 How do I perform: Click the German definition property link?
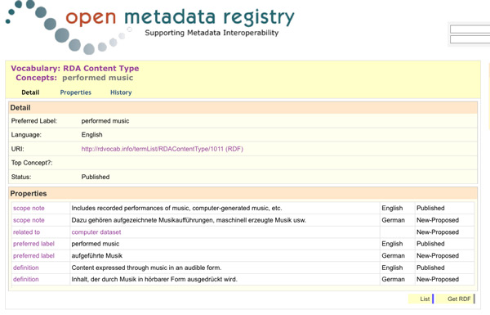26,279
